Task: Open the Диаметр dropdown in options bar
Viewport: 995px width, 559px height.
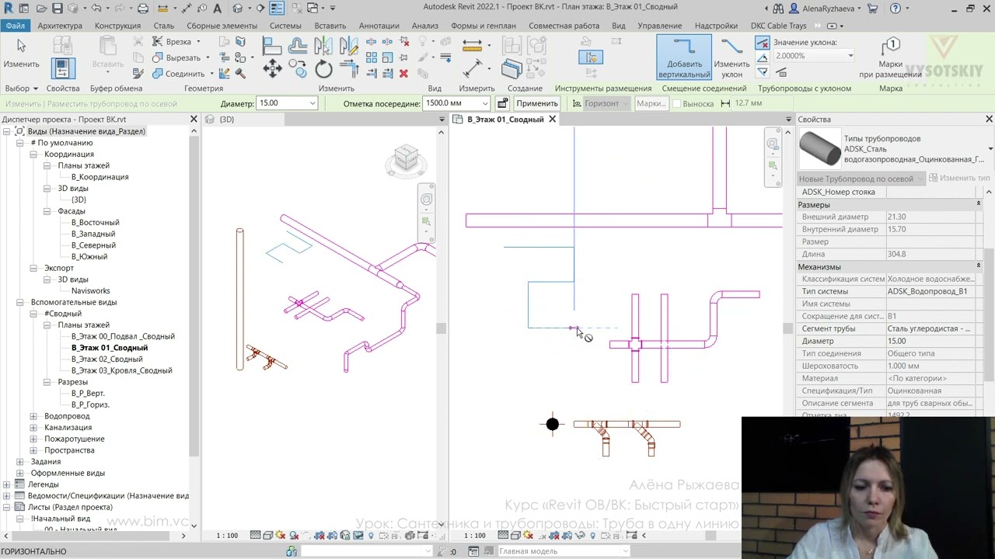Action: [312, 103]
